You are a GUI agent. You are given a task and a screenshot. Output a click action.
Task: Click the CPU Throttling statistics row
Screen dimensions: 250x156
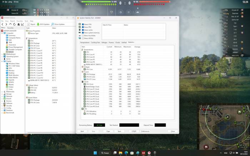[x=111, y=114]
